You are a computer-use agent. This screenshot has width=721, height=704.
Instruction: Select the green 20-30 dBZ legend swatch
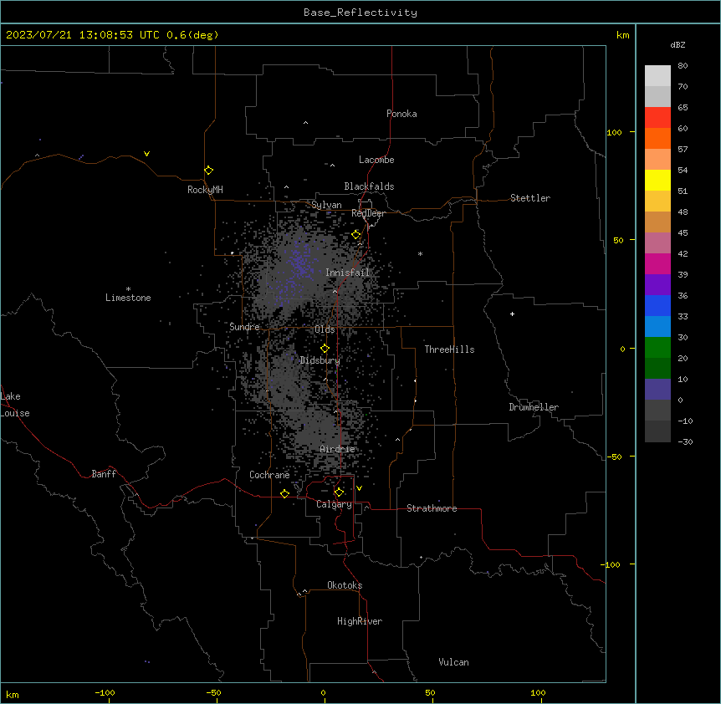657,348
